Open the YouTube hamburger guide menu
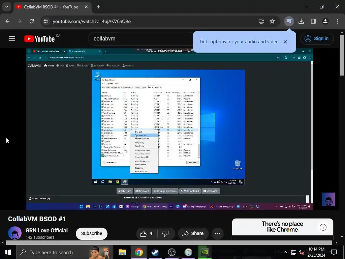 [x=12, y=39]
